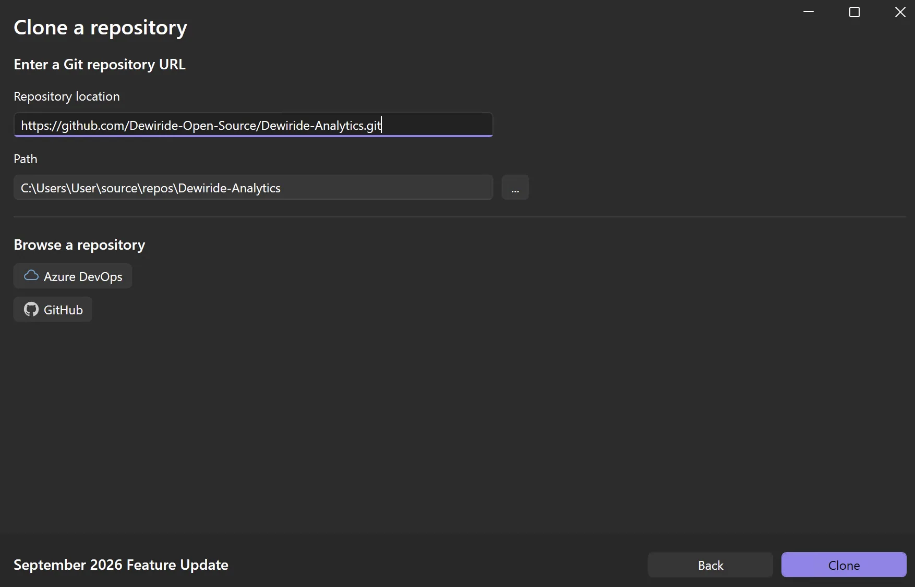
Task: Go back with the Back button
Action: coord(710,565)
